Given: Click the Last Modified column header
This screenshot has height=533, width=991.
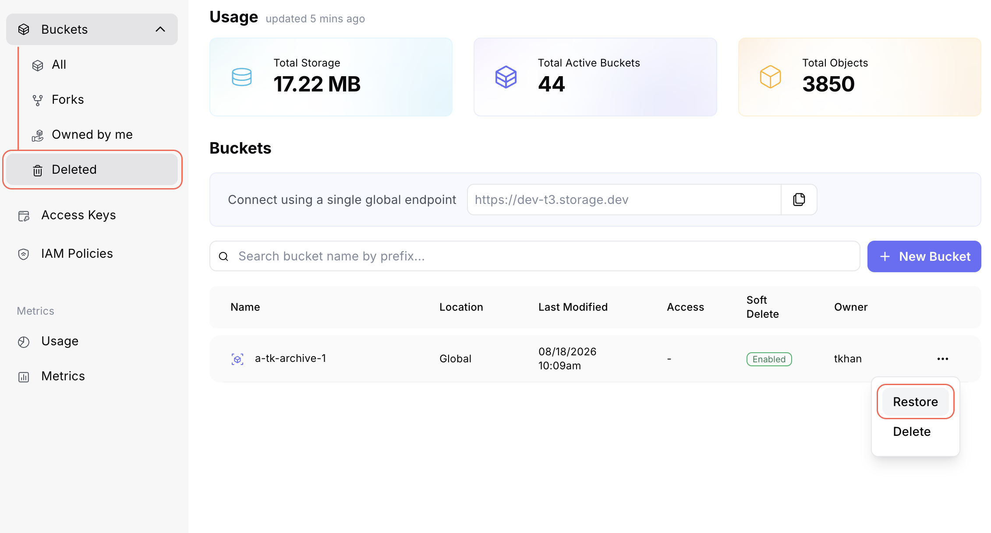Looking at the screenshot, I should [573, 307].
